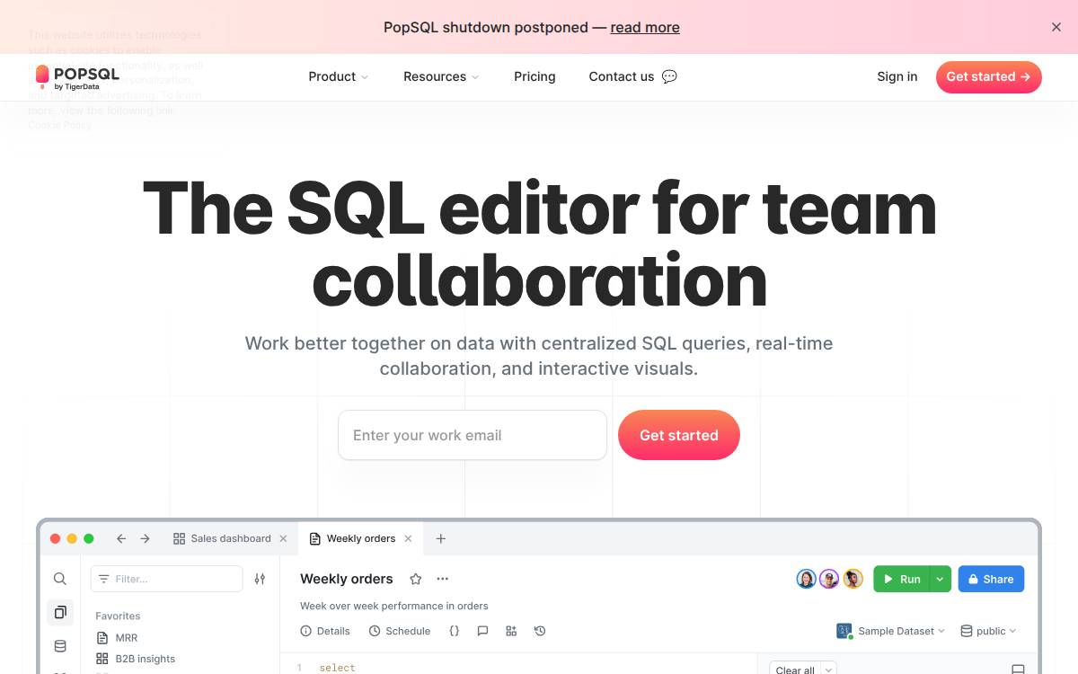Open the Sample Dataset connection dropdown
The width and height of the screenshot is (1078, 674).
891,631
